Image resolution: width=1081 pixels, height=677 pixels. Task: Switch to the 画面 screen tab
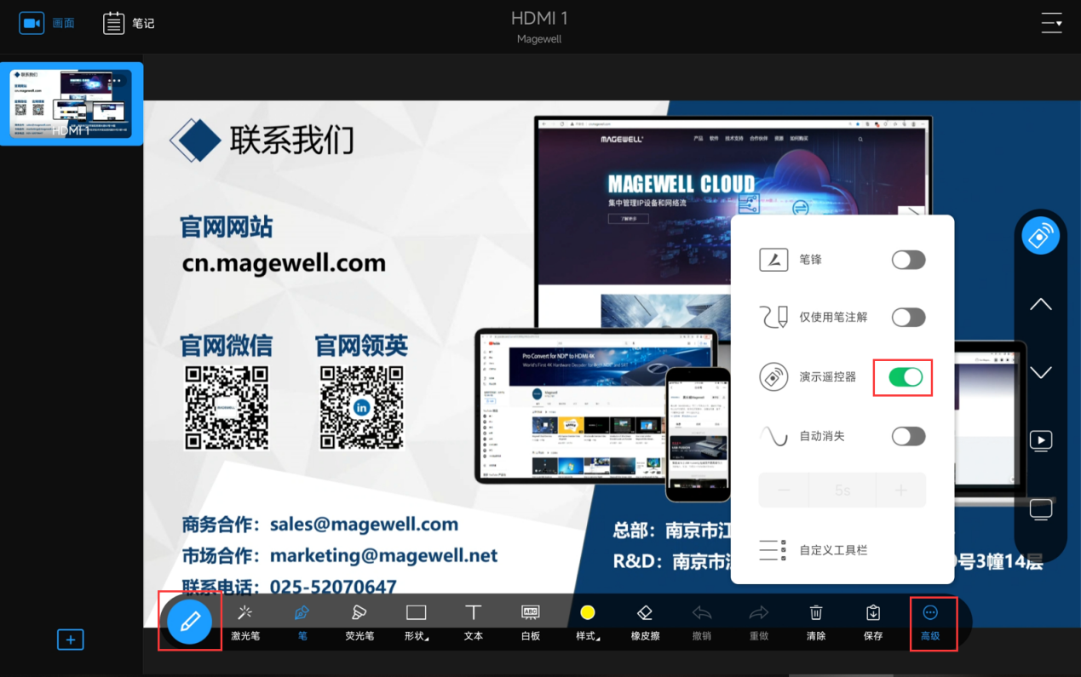point(48,23)
